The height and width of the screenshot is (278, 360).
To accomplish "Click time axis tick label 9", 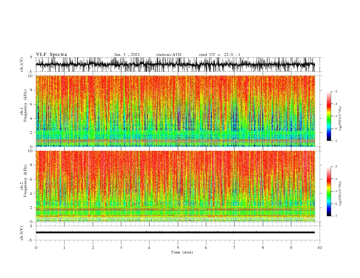I will (291, 248).
